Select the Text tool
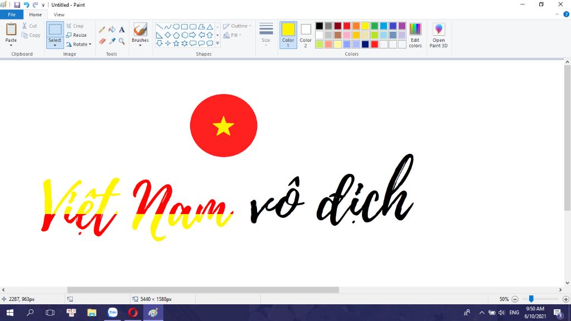This screenshot has height=321, width=571. tap(122, 30)
